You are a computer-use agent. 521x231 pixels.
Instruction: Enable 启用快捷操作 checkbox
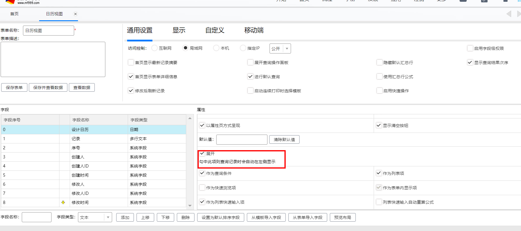coord(379,91)
